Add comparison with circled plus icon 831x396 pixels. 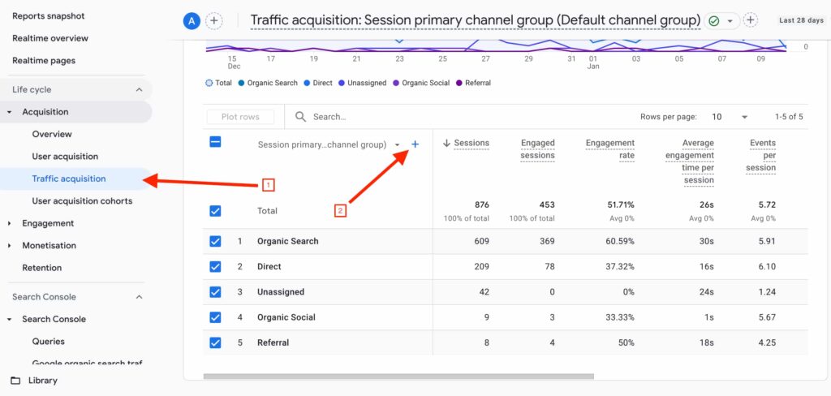tap(213, 21)
